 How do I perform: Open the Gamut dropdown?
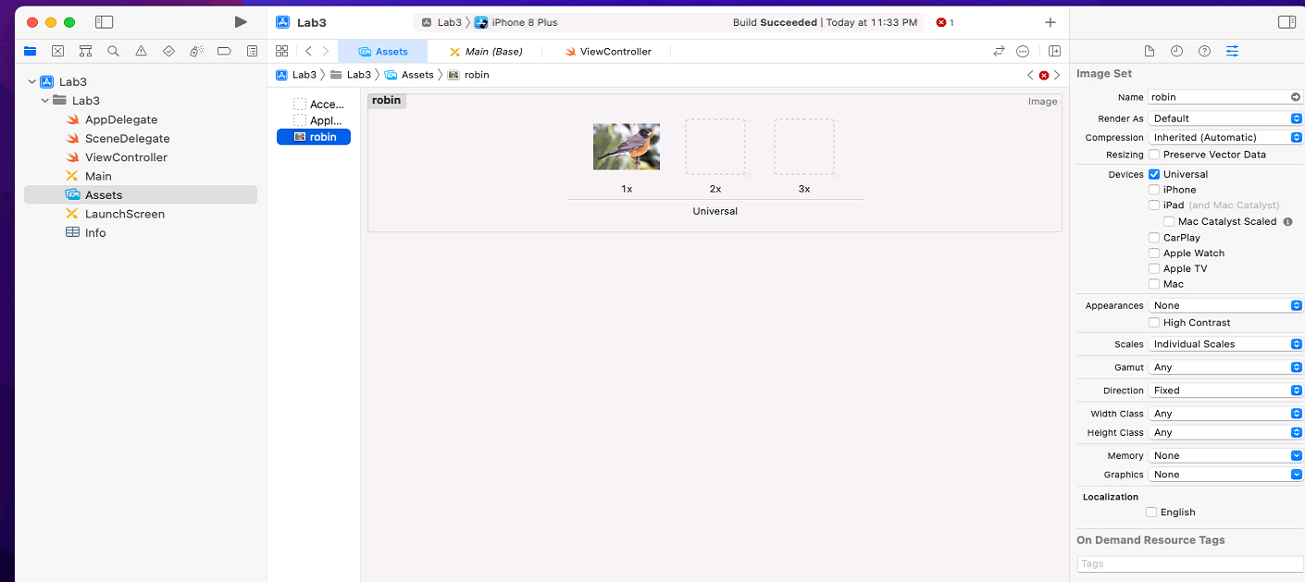pyautogui.click(x=1225, y=367)
